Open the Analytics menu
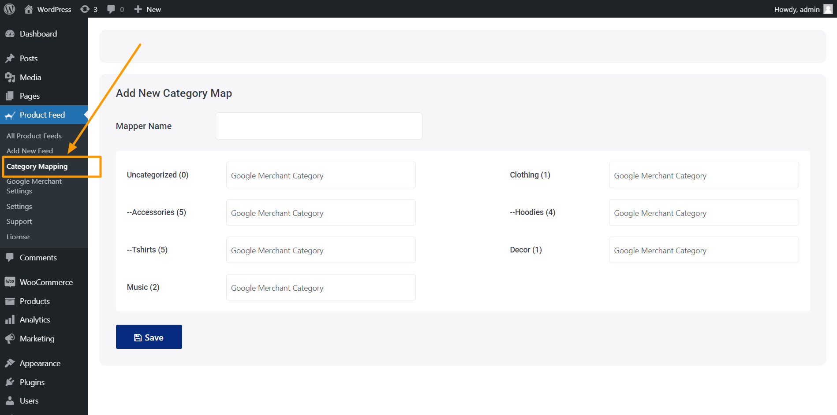Viewport: 837px width, 415px height. (x=44, y=320)
